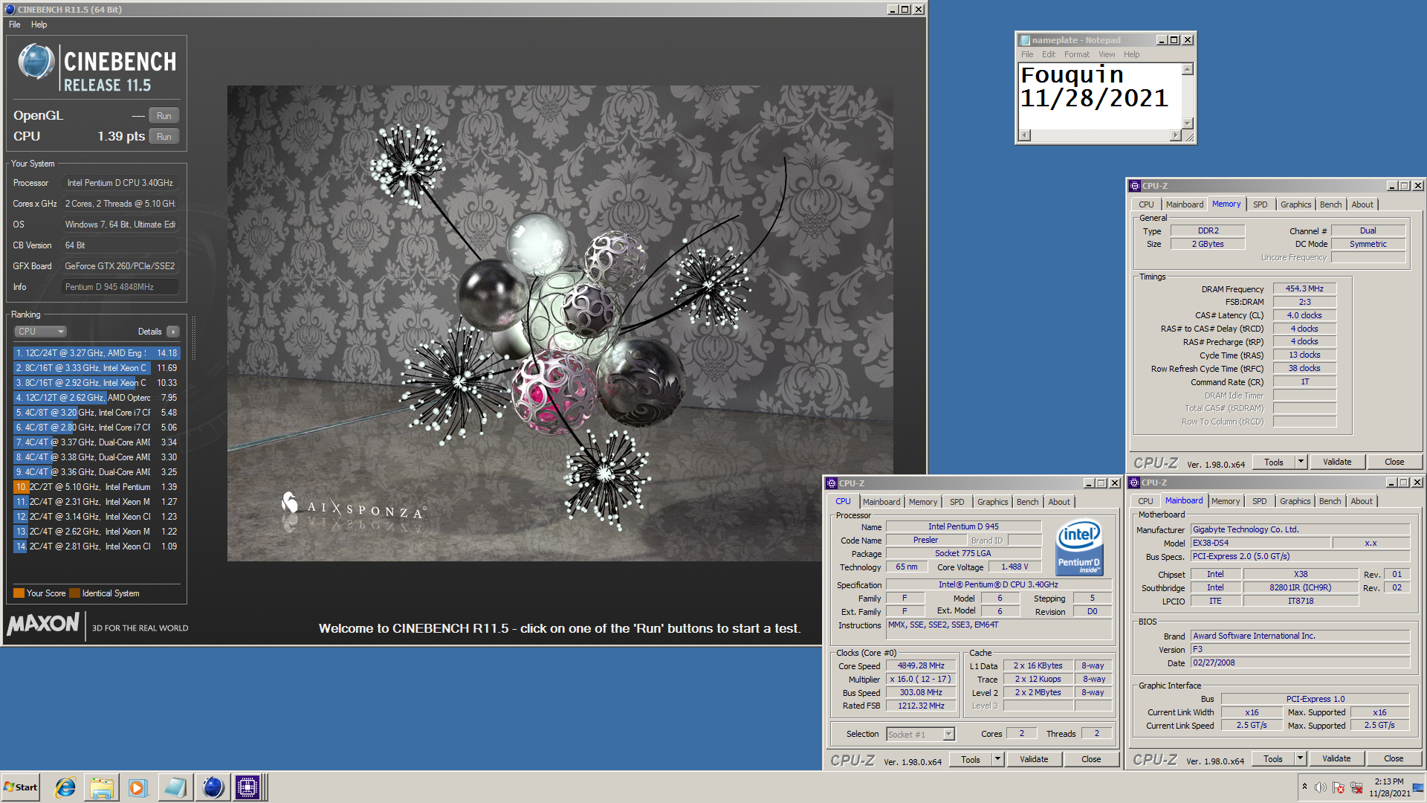The image size is (1427, 803).
Task: Click Close button in Mainboard CPU-Z window
Action: pyautogui.click(x=1394, y=758)
